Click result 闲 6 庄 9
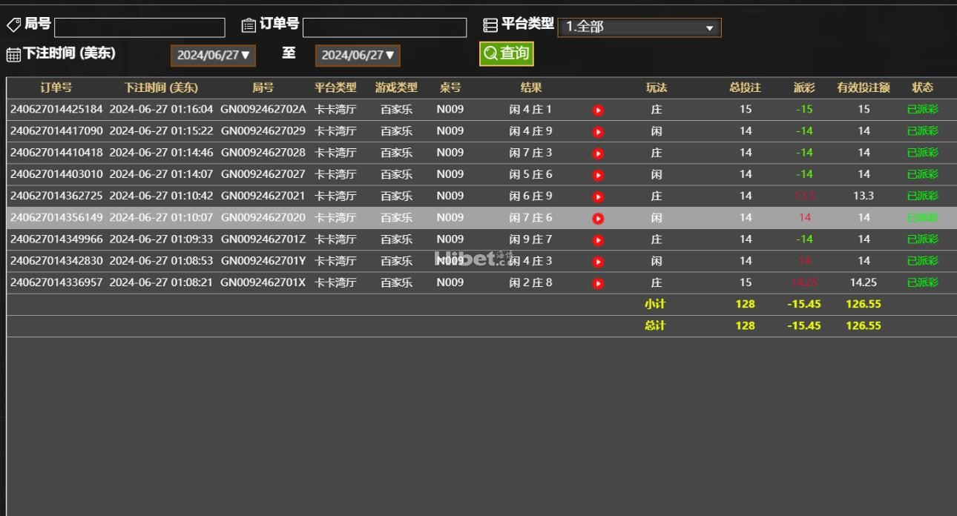The height and width of the screenshot is (516, 957). 530,196
